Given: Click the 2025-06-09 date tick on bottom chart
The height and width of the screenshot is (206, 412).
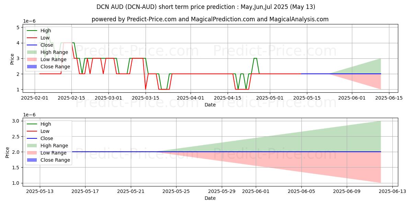Looking at the screenshot, I should 347,191.
